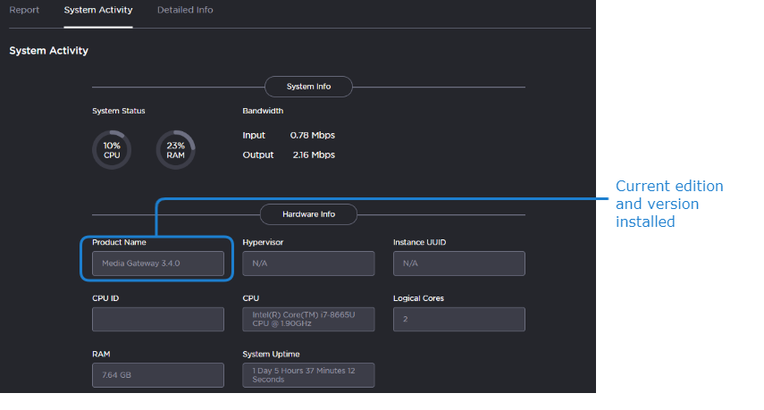Click the Instance UUID field
764x410 pixels.
pos(458,264)
